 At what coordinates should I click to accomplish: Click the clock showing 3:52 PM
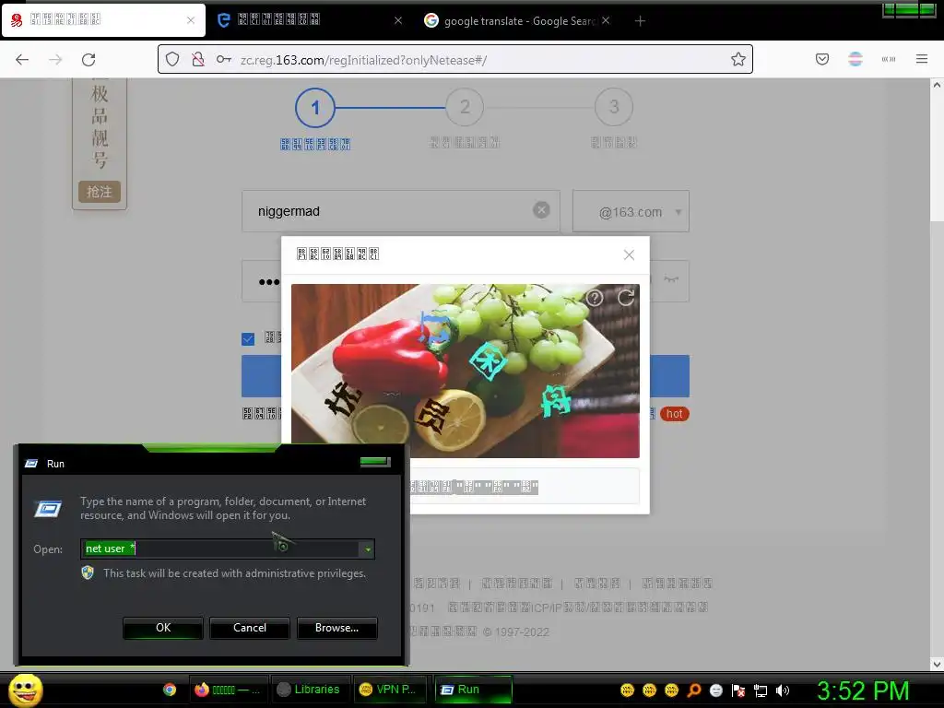pyautogui.click(x=863, y=690)
